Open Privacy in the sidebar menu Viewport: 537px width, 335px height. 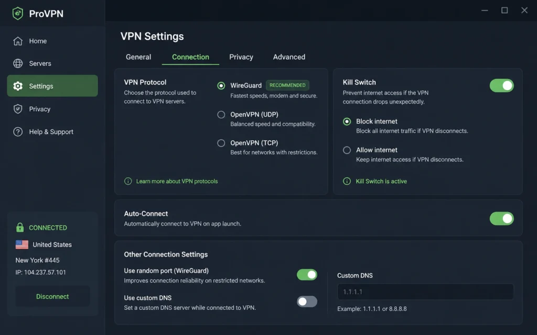tap(52, 109)
